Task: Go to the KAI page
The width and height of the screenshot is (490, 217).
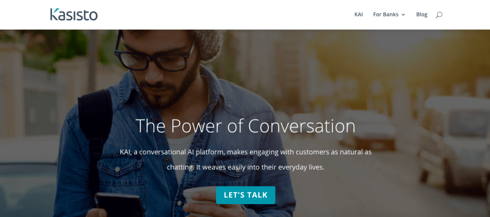Action: 359,14
